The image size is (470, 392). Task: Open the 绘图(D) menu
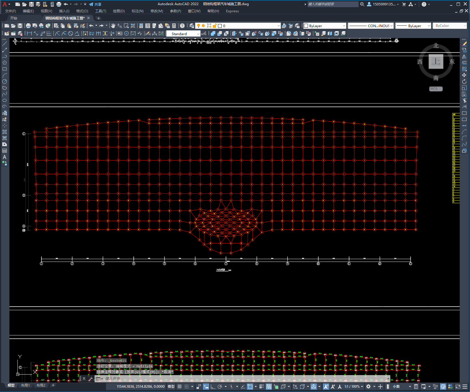[119, 11]
